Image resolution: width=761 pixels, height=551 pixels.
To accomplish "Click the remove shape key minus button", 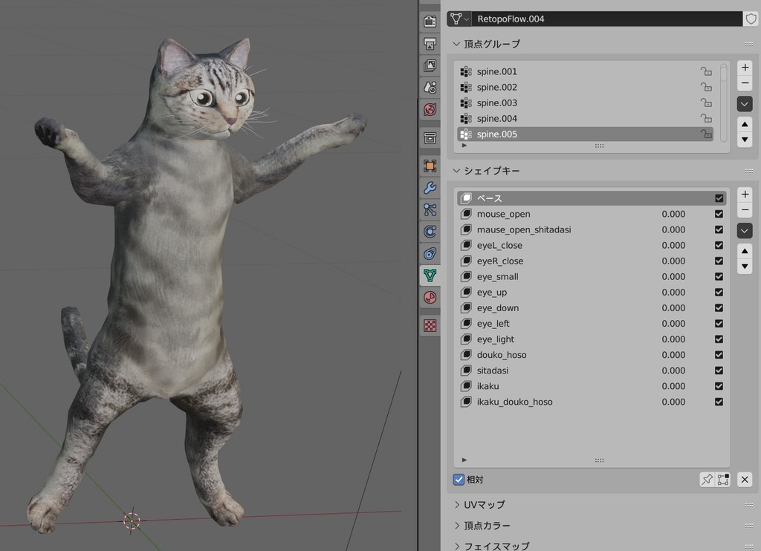I will (x=745, y=210).
